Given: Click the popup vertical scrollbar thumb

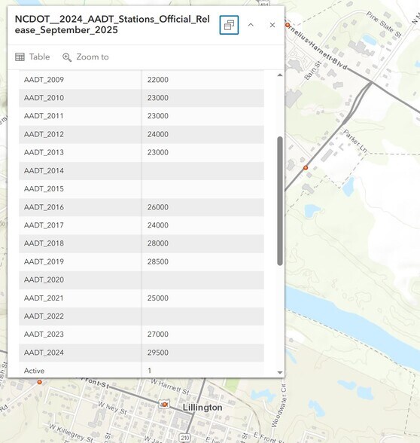Looking at the screenshot, I should coord(280,201).
